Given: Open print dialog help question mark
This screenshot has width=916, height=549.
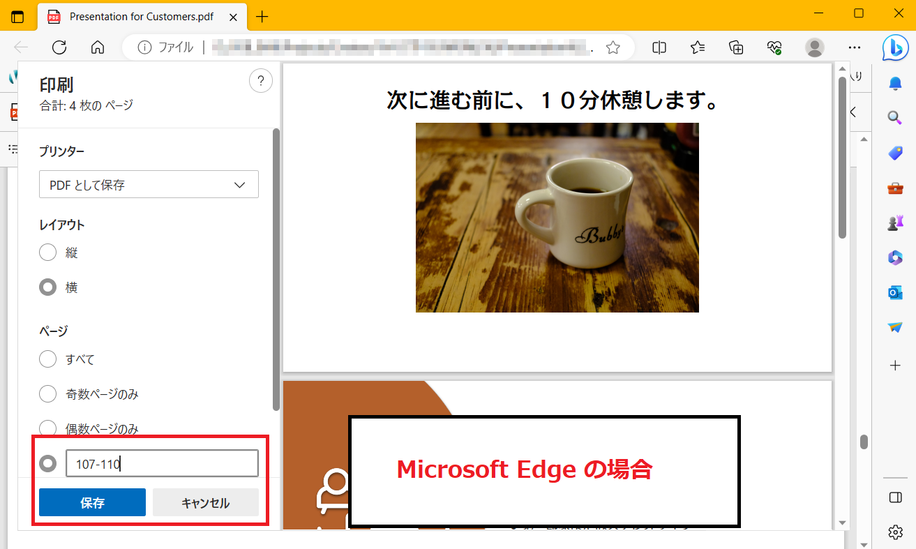Looking at the screenshot, I should [x=261, y=81].
